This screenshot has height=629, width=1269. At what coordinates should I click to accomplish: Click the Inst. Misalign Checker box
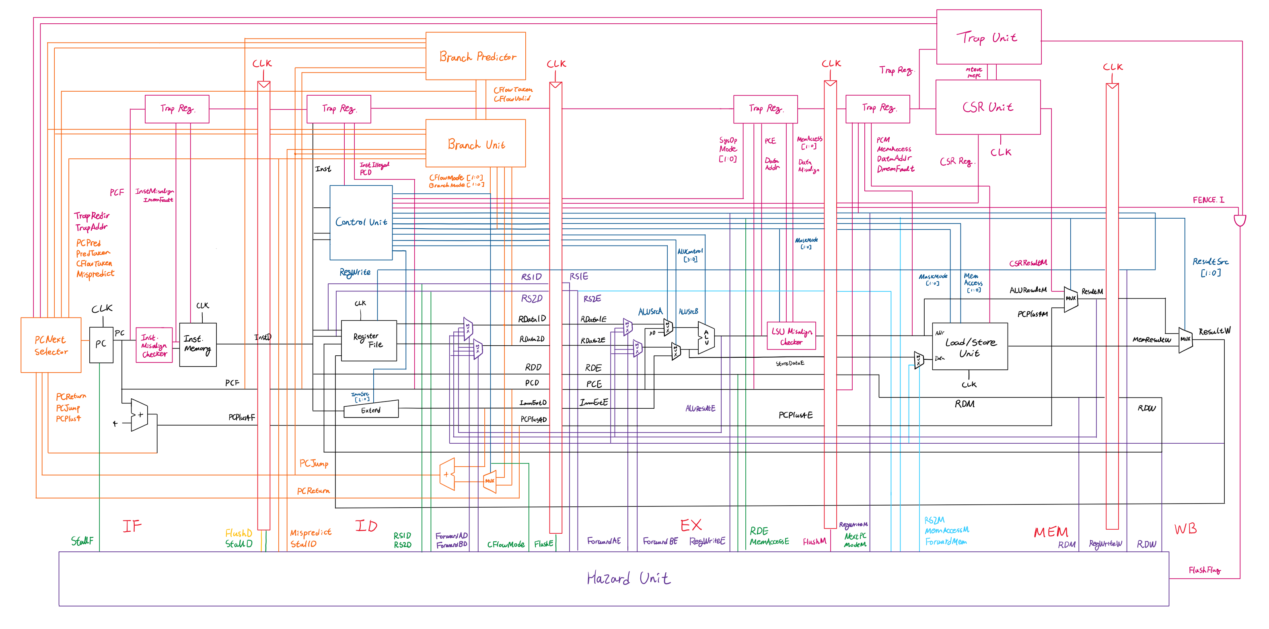coord(154,345)
